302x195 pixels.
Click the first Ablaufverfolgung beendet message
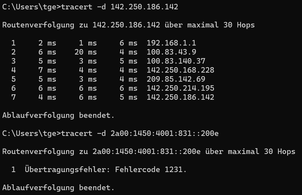58,115
